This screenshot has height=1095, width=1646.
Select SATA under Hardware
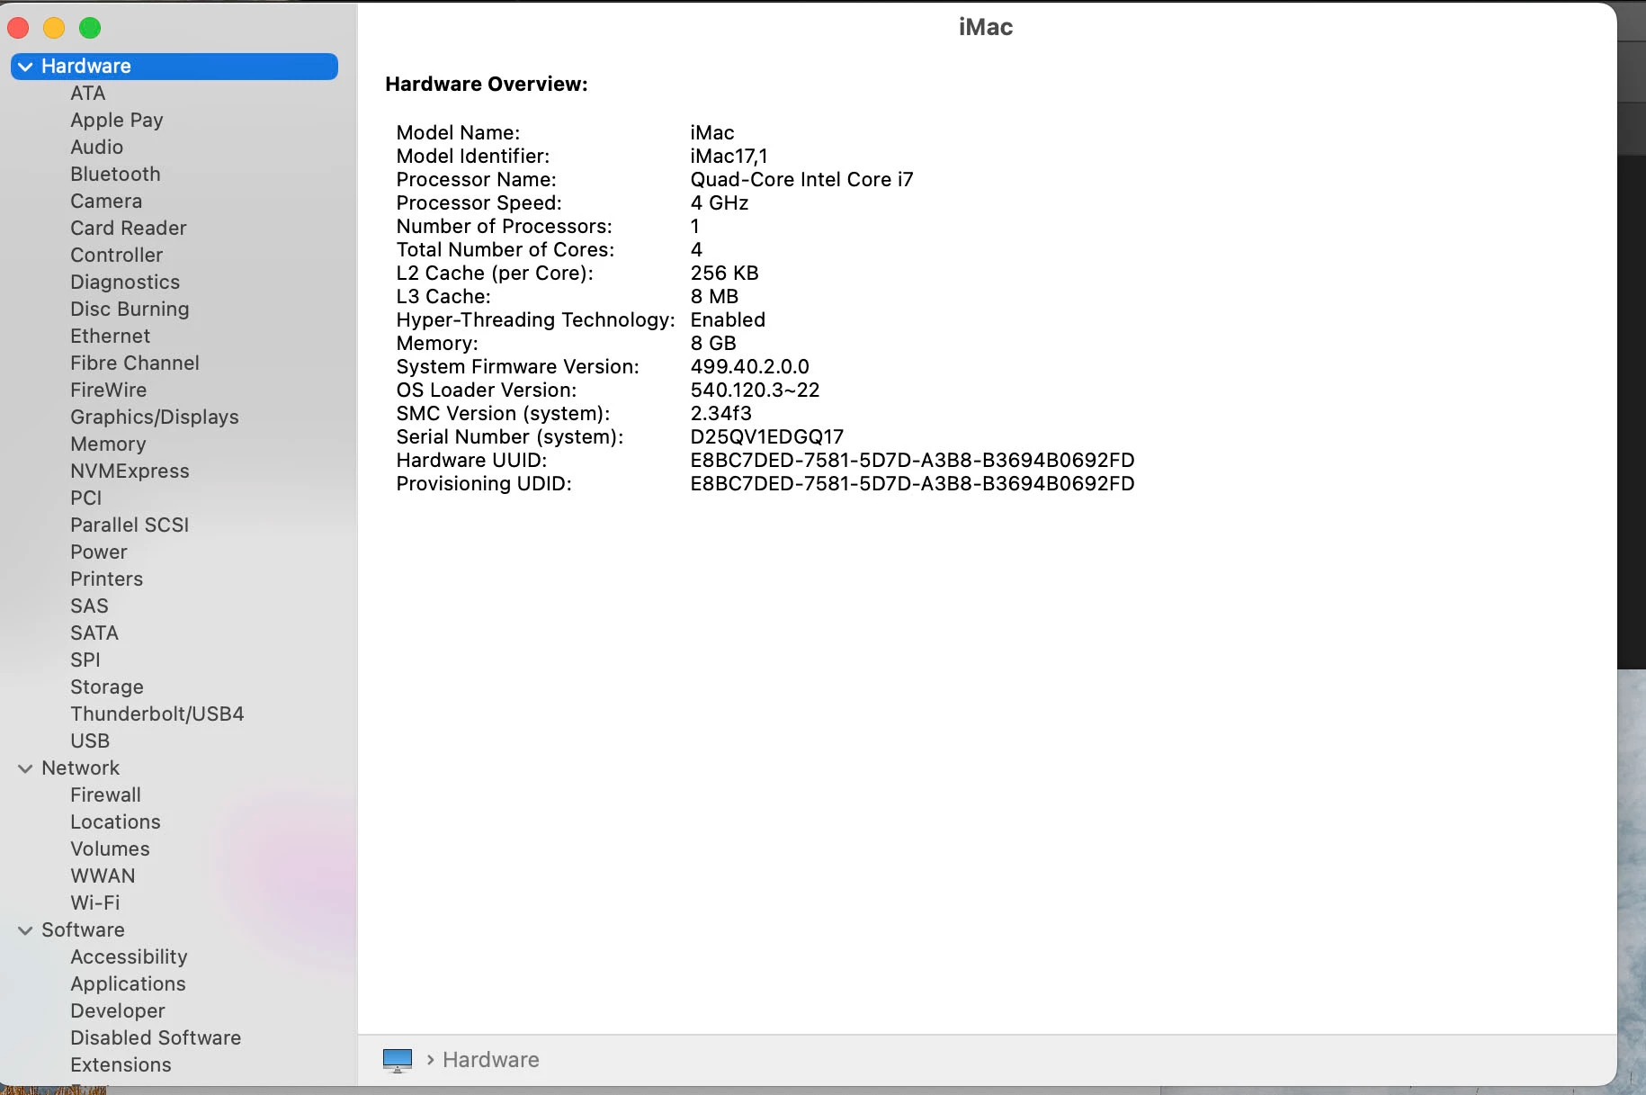click(94, 633)
